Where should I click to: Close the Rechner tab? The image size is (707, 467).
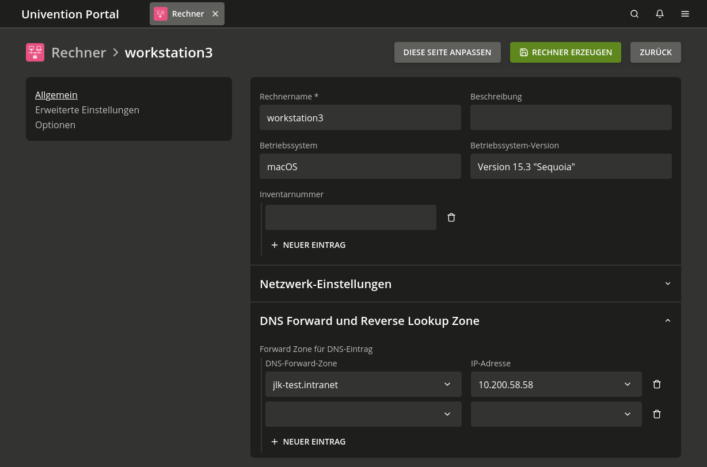215,14
